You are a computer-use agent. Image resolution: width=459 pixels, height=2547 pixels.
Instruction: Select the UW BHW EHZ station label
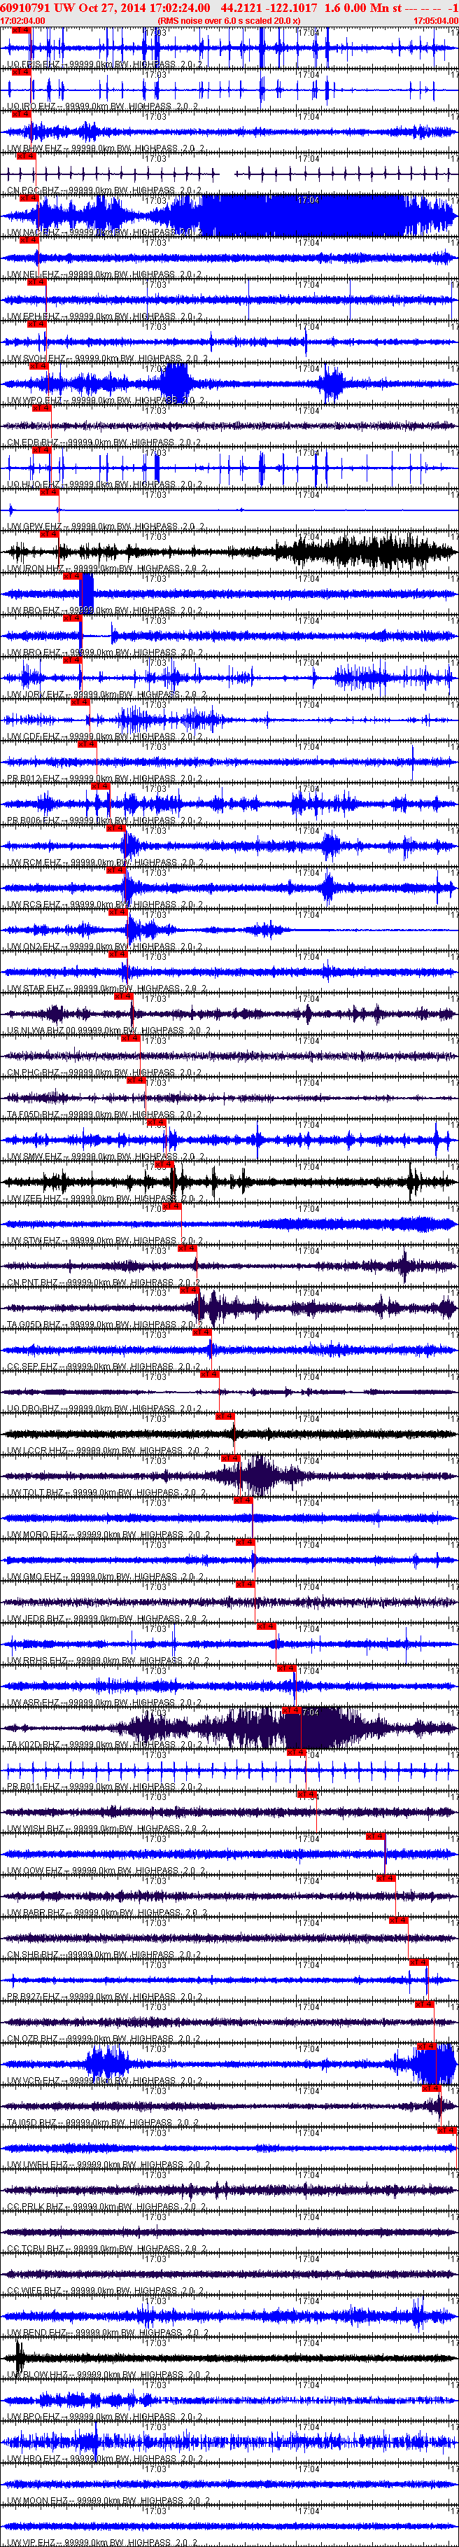(x=106, y=148)
